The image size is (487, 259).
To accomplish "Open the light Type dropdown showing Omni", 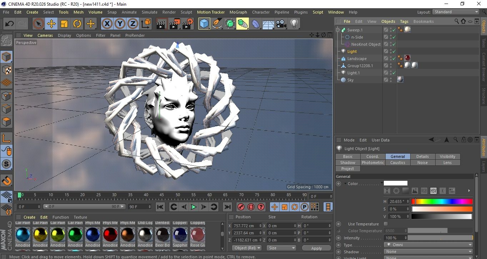I will tap(428, 245).
